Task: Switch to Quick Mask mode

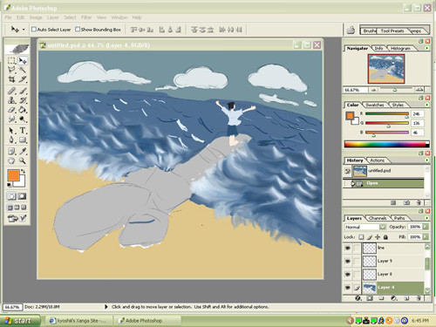Action: pyautogui.click(x=23, y=196)
